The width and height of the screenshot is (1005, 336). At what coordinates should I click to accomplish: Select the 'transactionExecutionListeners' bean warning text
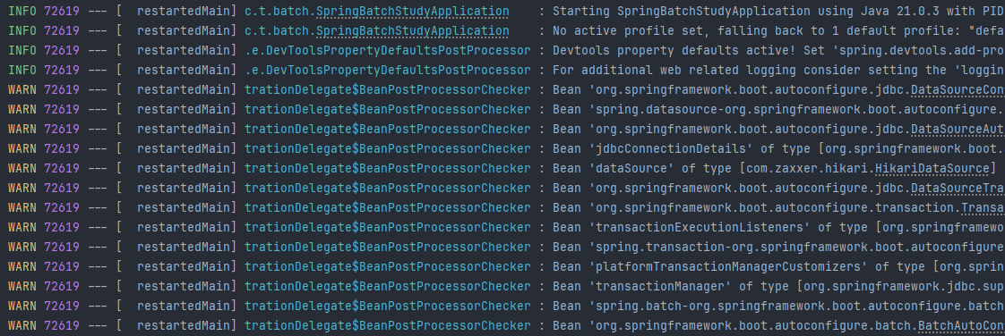click(x=778, y=227)
